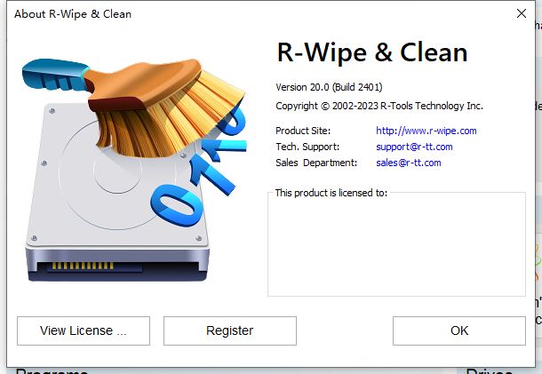
Task: Click the View License button
Action: coord(84,330)
